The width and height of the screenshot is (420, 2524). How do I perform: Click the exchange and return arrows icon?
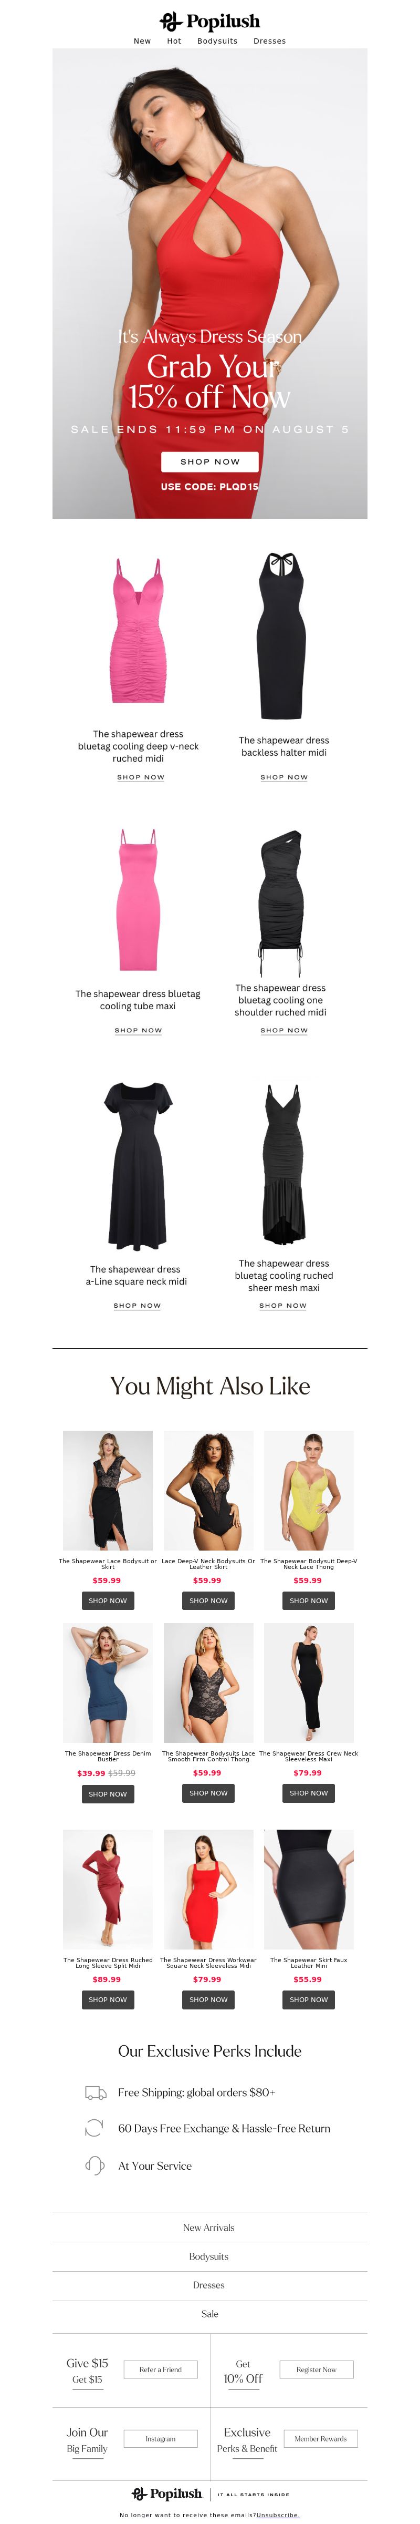click(x=95, y=2128)
